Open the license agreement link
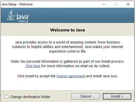Image resolution: width=135 pixels, height=102 pixels. tap(71, 76)
